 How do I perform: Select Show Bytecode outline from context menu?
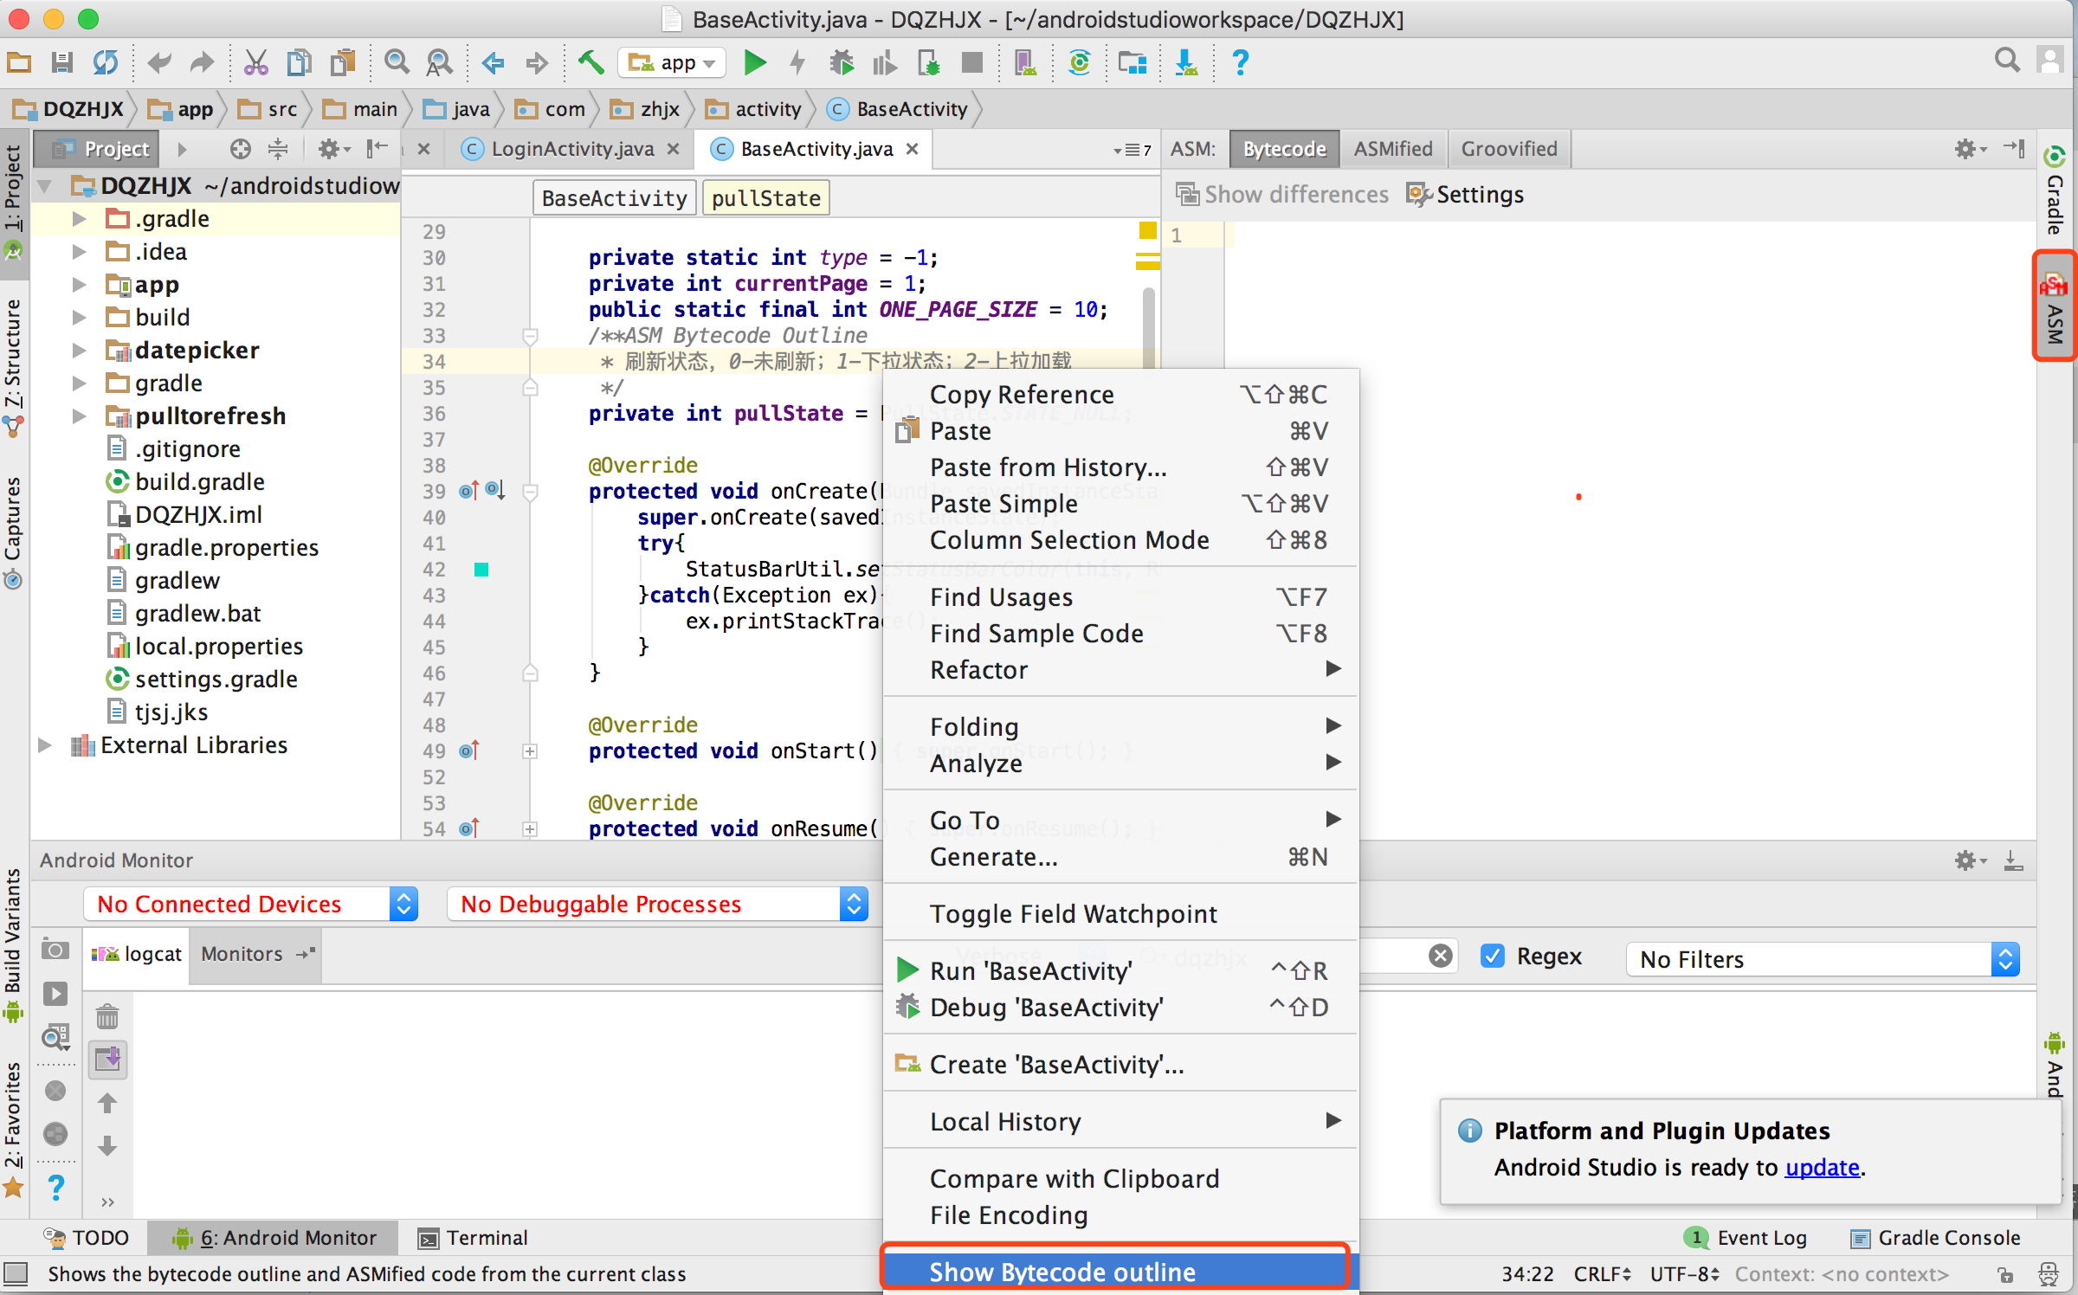[x=1062, y=1271]
